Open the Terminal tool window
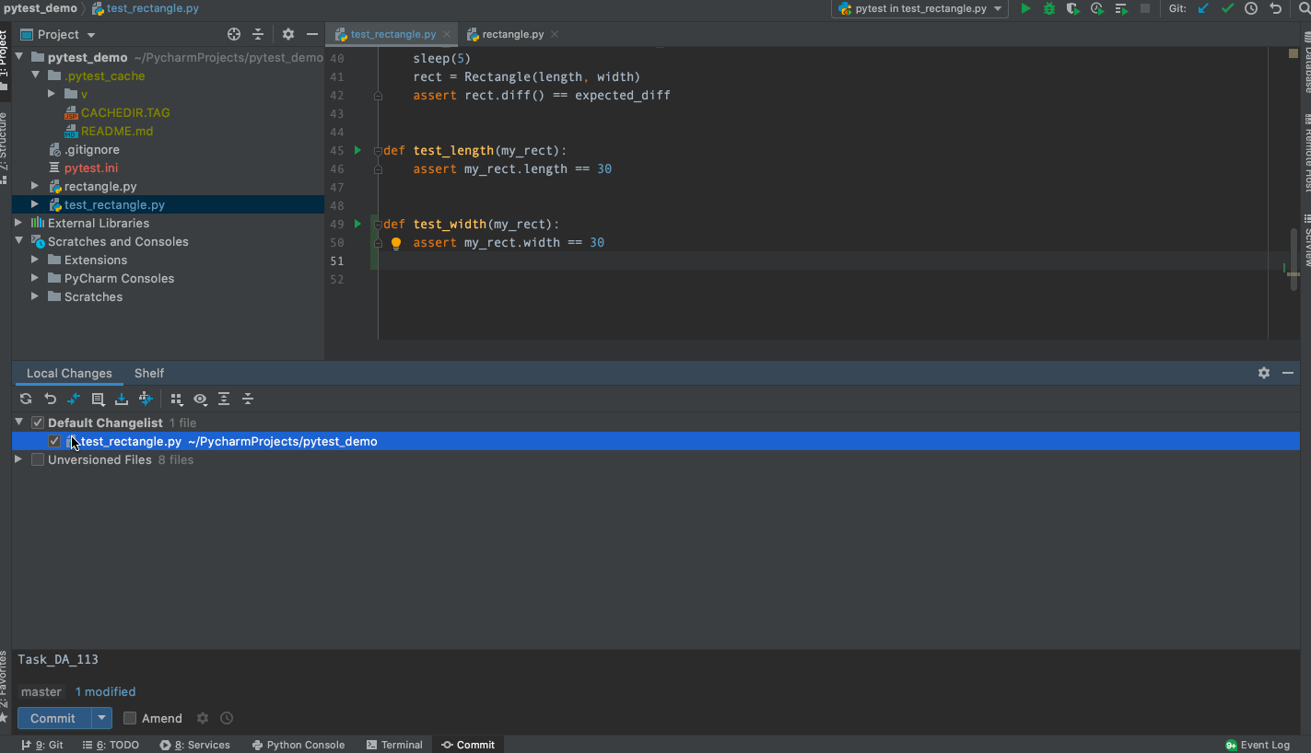 pos(394,745)
